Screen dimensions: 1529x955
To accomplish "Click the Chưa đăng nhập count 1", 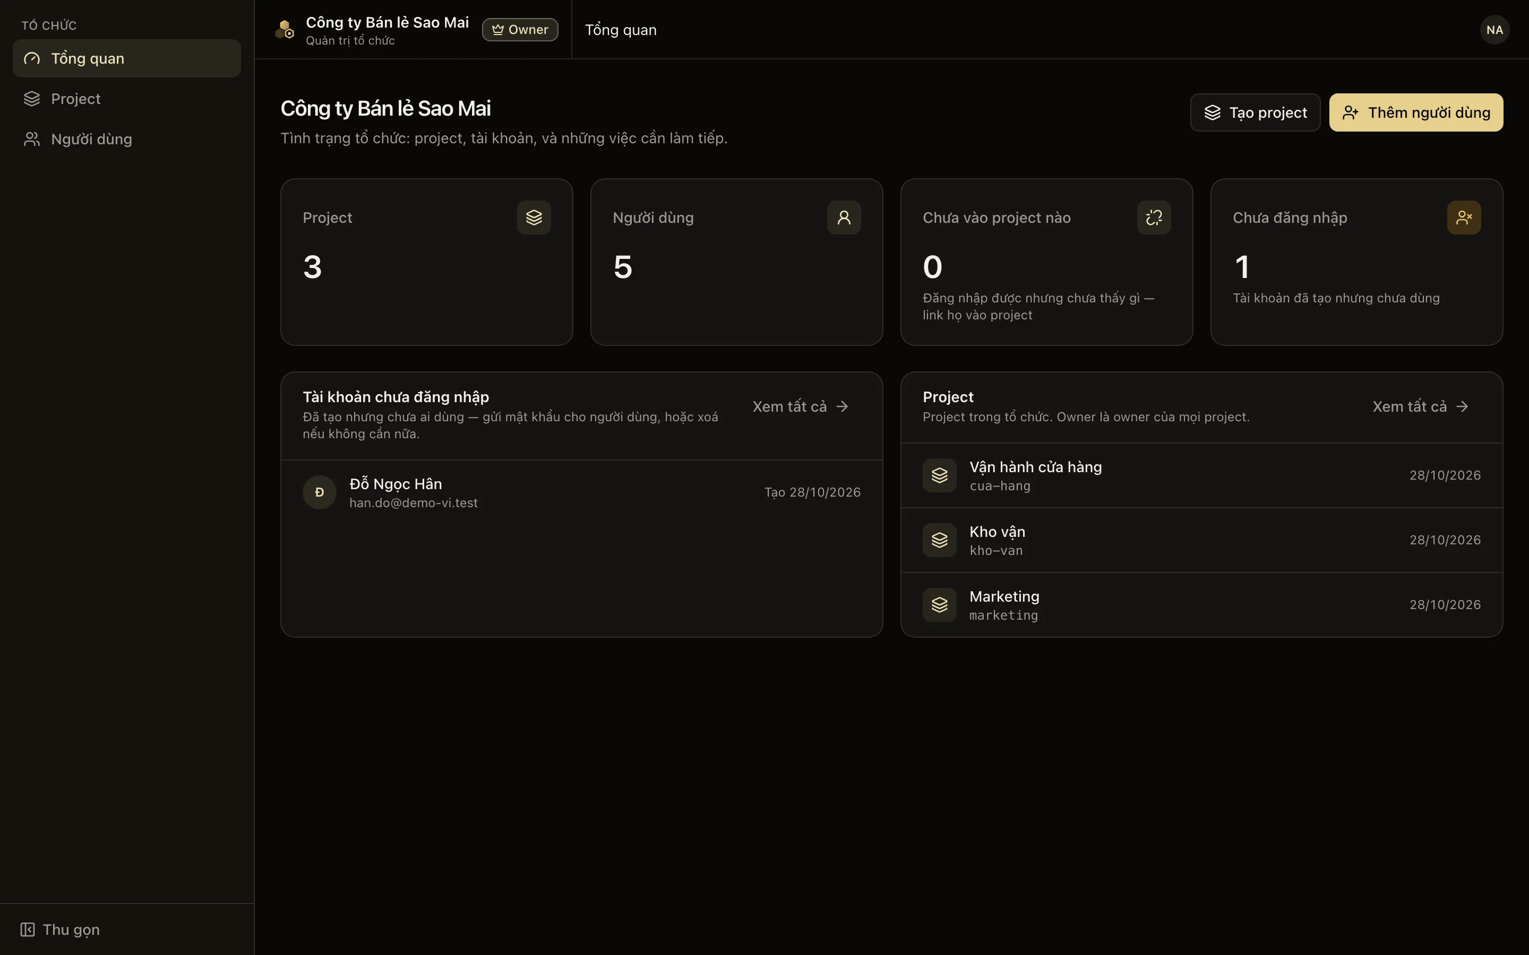I will pos(1242,266).
